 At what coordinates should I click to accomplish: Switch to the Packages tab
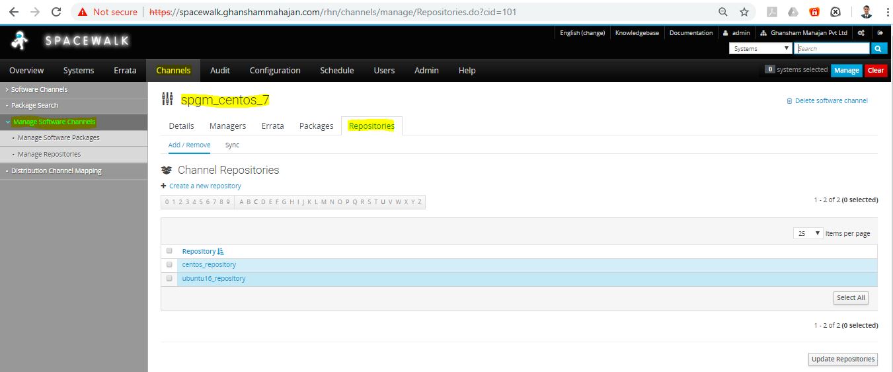[x=316, y=126]
